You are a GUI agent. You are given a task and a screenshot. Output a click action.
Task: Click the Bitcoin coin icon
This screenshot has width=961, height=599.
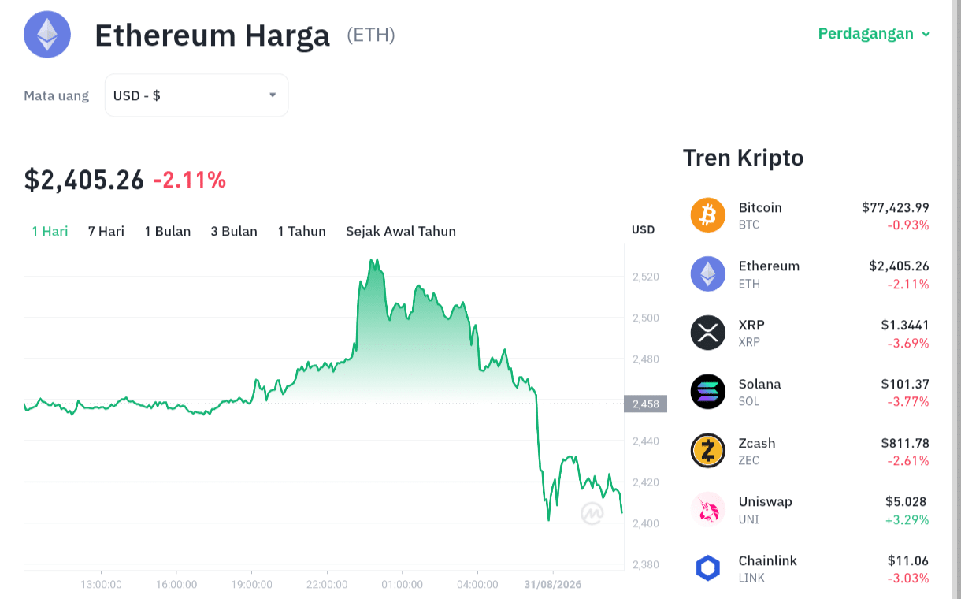tap(707, 215)
